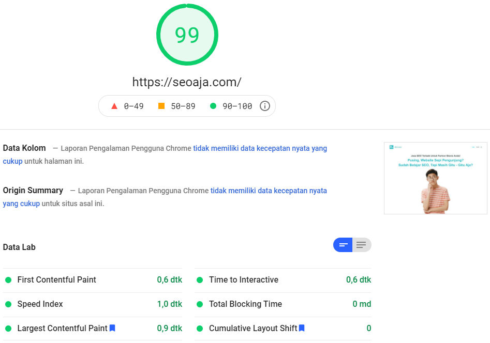
Task: Click the bookmark icon beside Cumulative Layout Shift
Action: [302, 328]
